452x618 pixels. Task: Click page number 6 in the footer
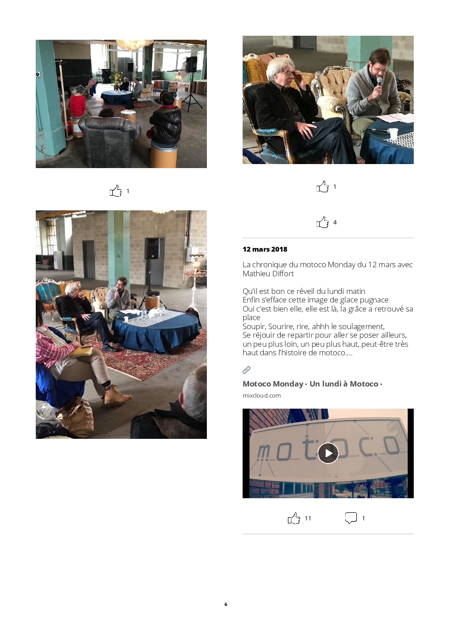click(x=225, y=604)
